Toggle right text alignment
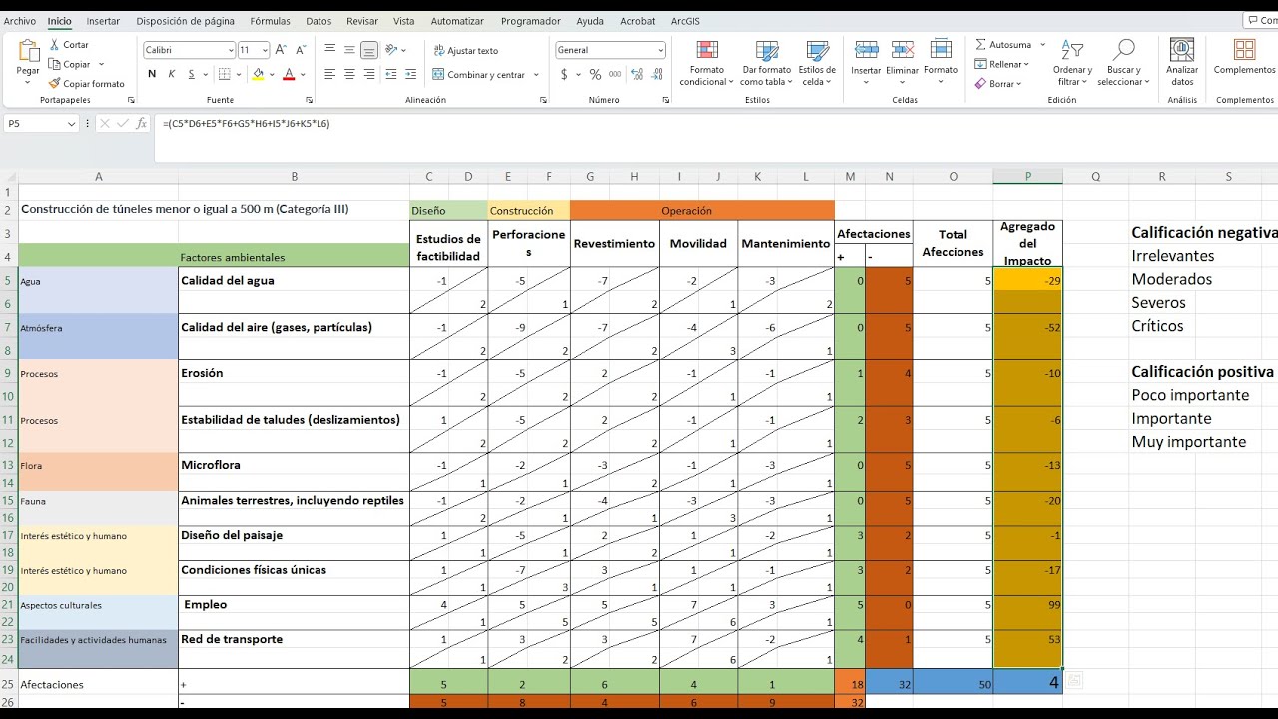This screenshot has height=719, width=1278. (369, 74)
